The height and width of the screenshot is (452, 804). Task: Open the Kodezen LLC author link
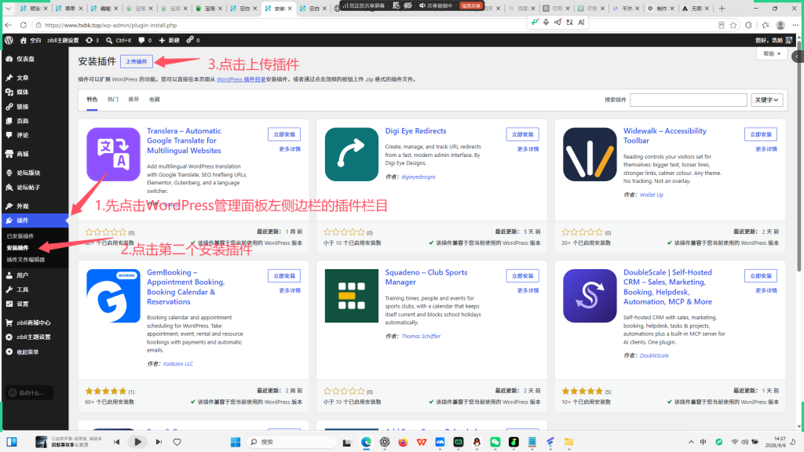178,364
